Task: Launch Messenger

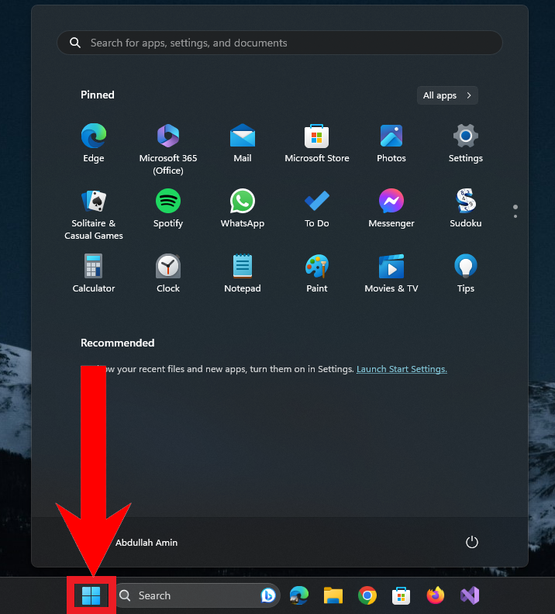Action: coord(391,209)
